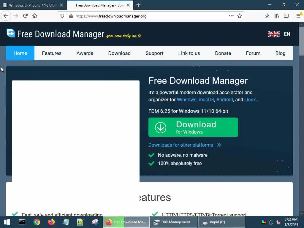The height and width of the screenshot is (228, 304).
Task: Open the Features navigation item
Action: 52,53
